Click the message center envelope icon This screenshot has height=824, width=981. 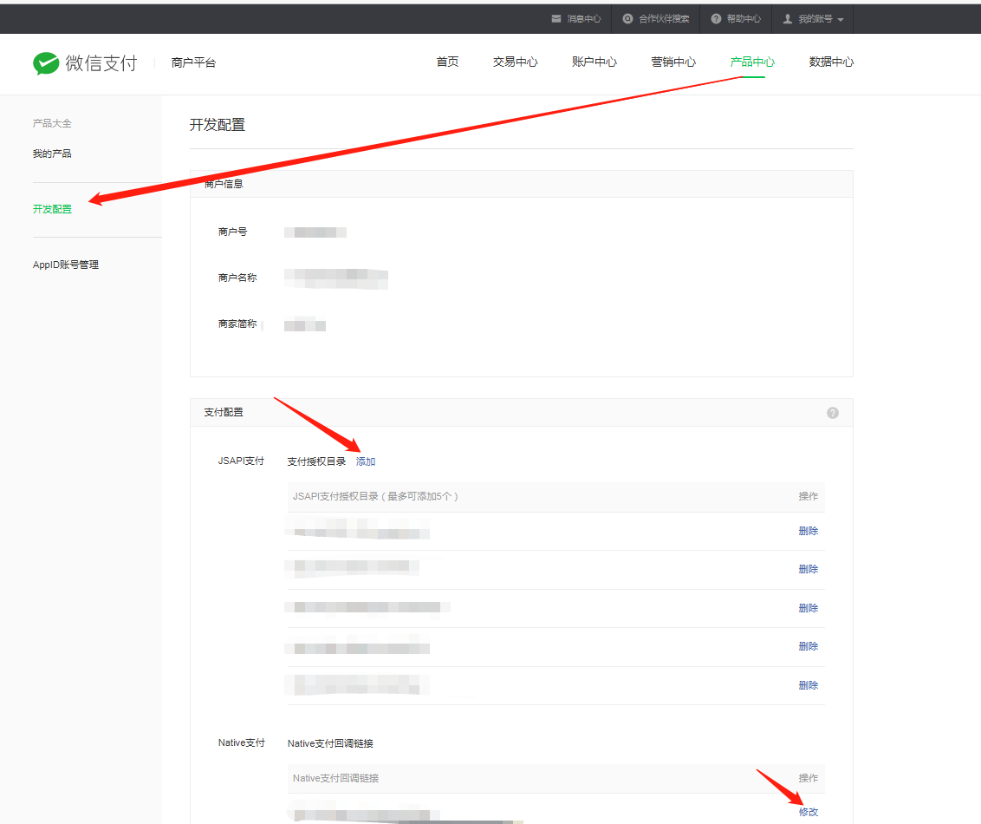click(556, 19)
